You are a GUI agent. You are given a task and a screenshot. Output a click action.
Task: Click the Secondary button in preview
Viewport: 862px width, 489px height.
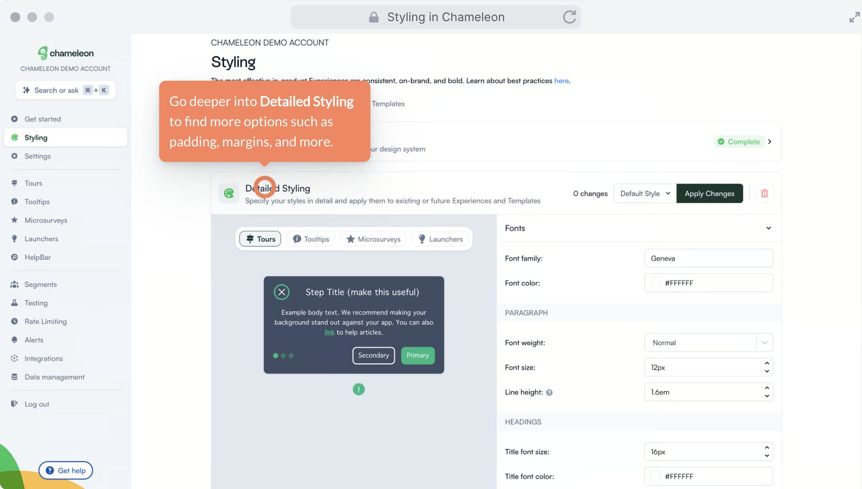click(374, 356)
